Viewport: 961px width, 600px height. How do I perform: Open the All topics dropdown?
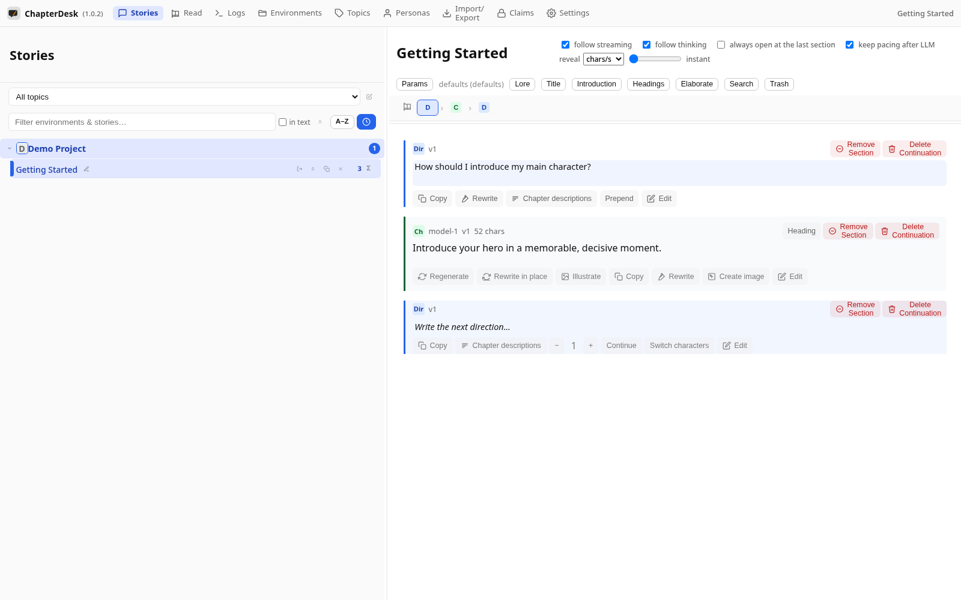click(x=184, y=97)
